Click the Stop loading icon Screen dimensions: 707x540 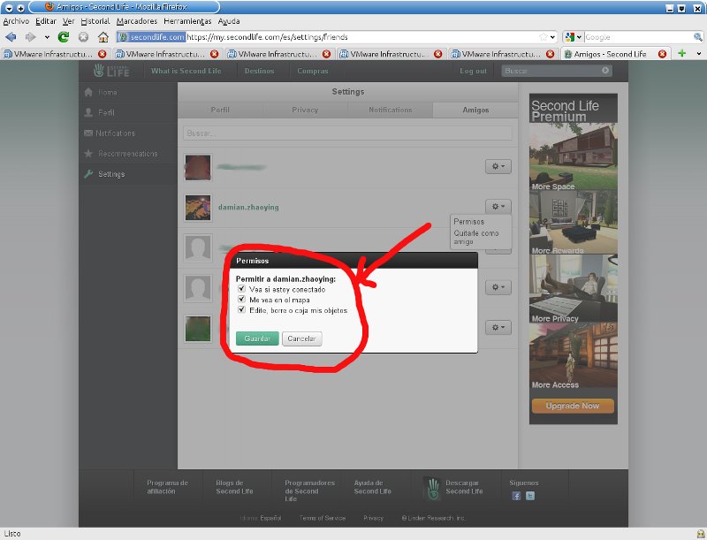point(83,37)
